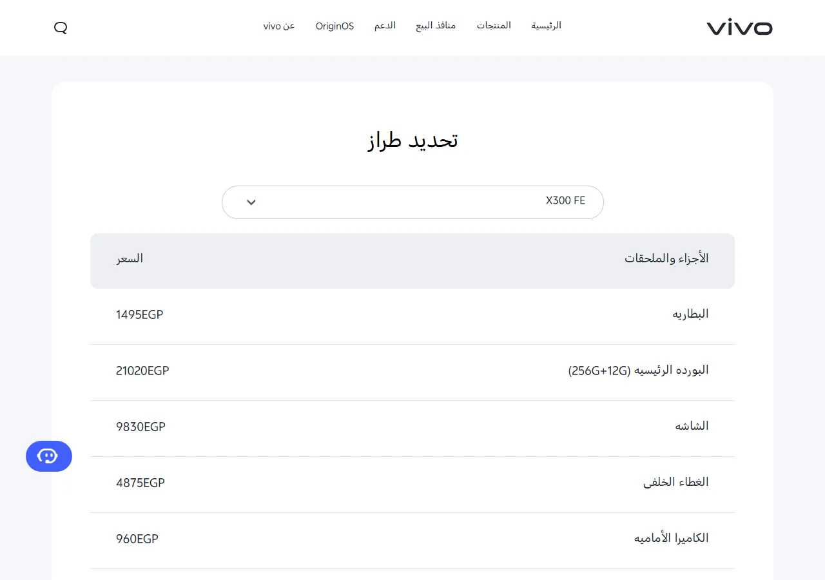The image size is (825, 580).
Task: Click the السعر column header
Action: coord(130,258)
